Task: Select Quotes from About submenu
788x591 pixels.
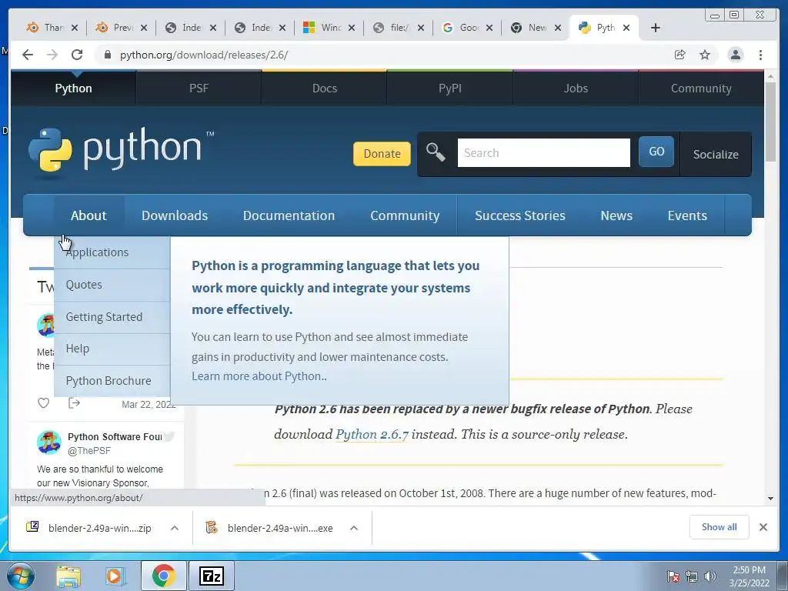Action: click(x=112, y=285)
